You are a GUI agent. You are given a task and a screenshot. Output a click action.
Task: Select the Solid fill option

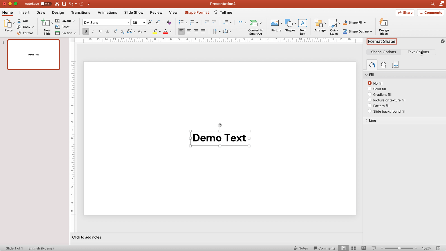(370, 89)
